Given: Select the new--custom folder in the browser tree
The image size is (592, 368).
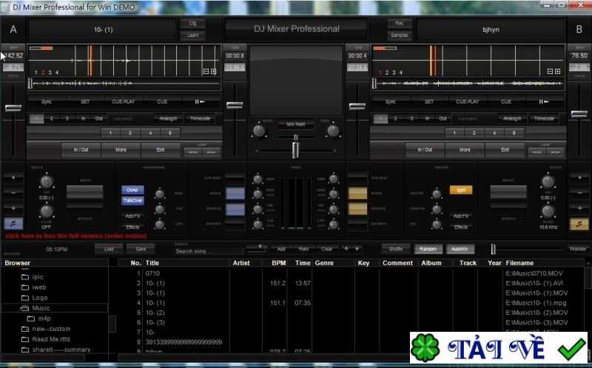Looking at the screenshot, I should click(x=51, y=329).
